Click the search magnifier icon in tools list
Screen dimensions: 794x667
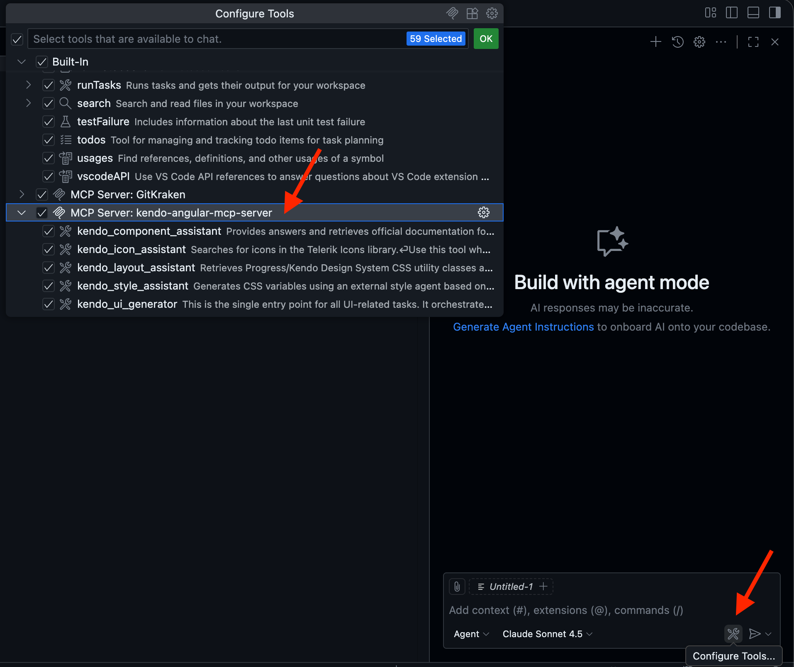tap(66, 103)
